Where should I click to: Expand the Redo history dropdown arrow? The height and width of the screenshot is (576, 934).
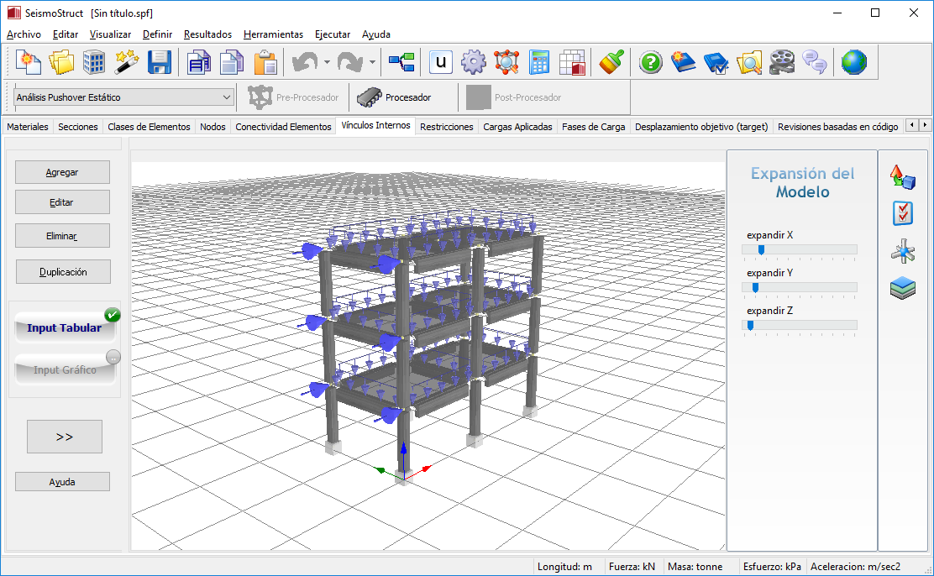pyautogui.click(x=372, y=62)
